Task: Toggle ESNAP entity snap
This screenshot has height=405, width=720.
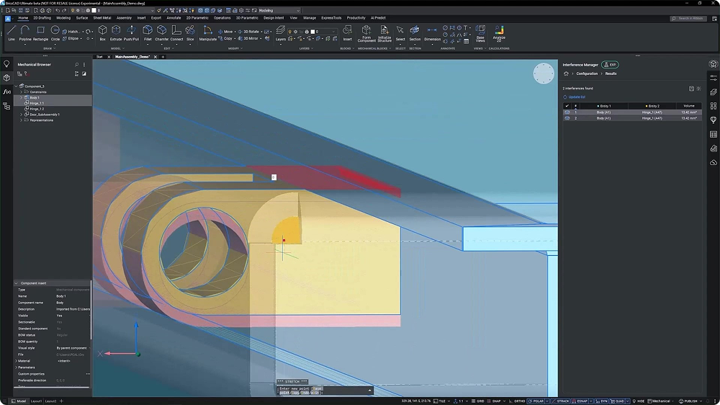Action: 580,401
